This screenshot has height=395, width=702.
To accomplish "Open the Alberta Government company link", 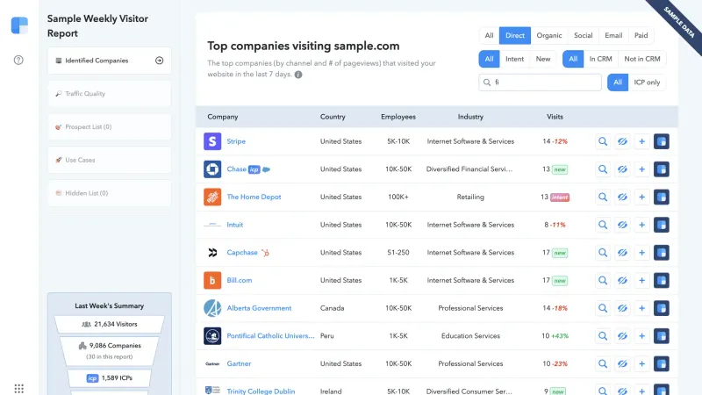I will coord(259,308).
